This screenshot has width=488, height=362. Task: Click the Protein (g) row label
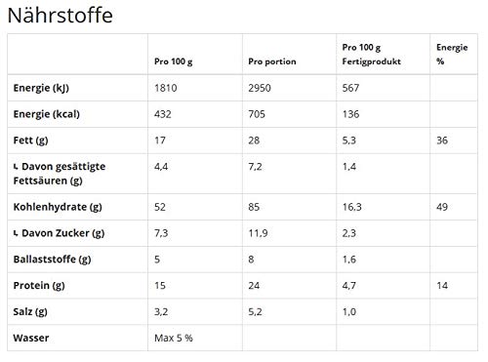click(39, 286)
